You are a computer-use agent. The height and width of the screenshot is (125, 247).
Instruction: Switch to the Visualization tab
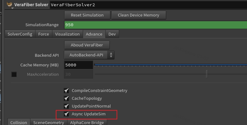coord(67,34)
